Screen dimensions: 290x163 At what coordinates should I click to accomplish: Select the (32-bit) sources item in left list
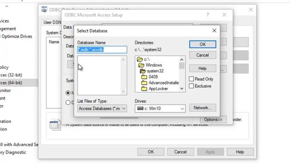[x=11, y=75]
